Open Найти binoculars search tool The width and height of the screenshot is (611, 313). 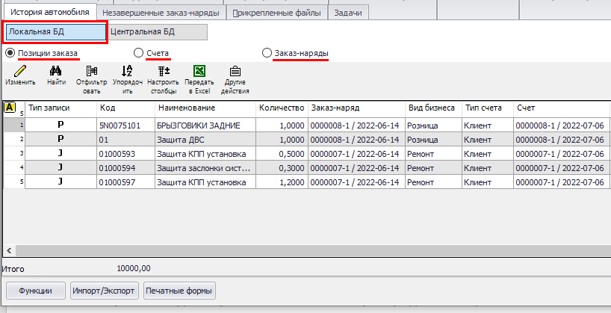coord(56,72)
